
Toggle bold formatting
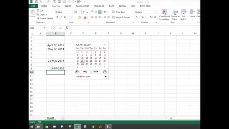(x=57, y=17)
